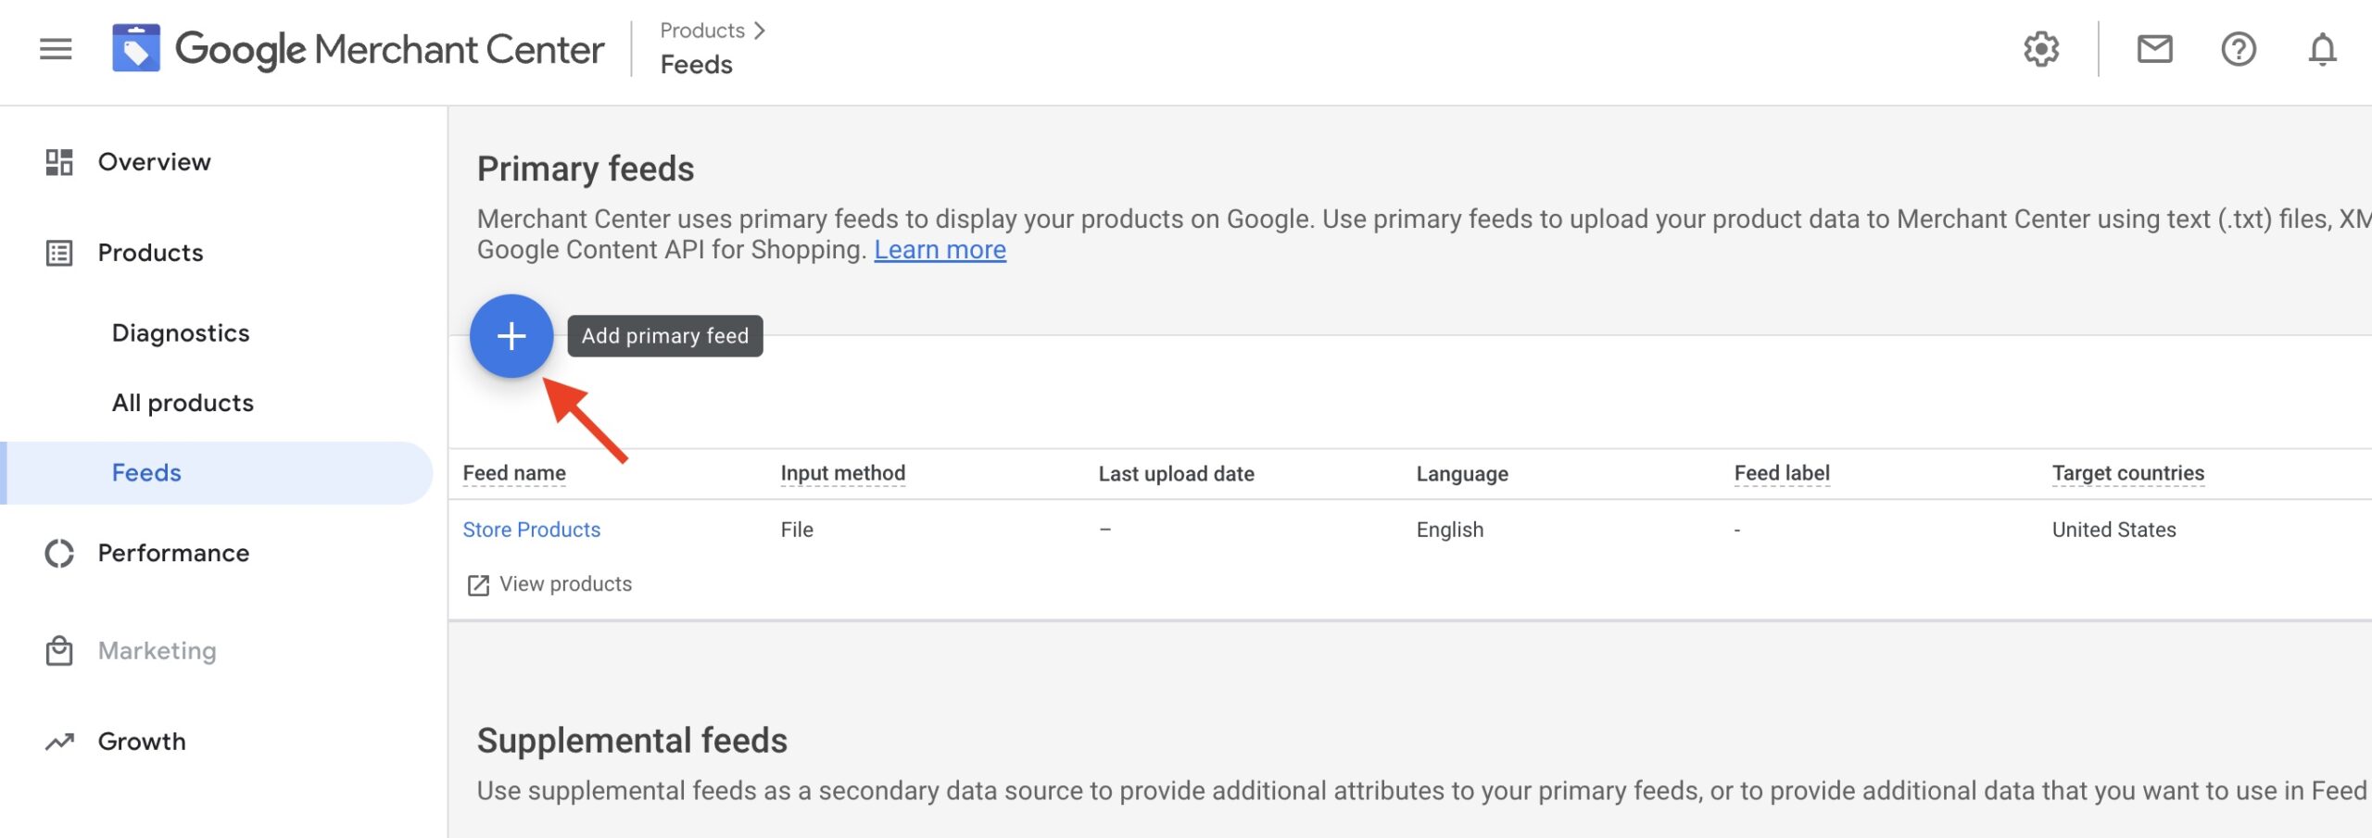Click the Products breadcrumb

[x=702, y=31]
